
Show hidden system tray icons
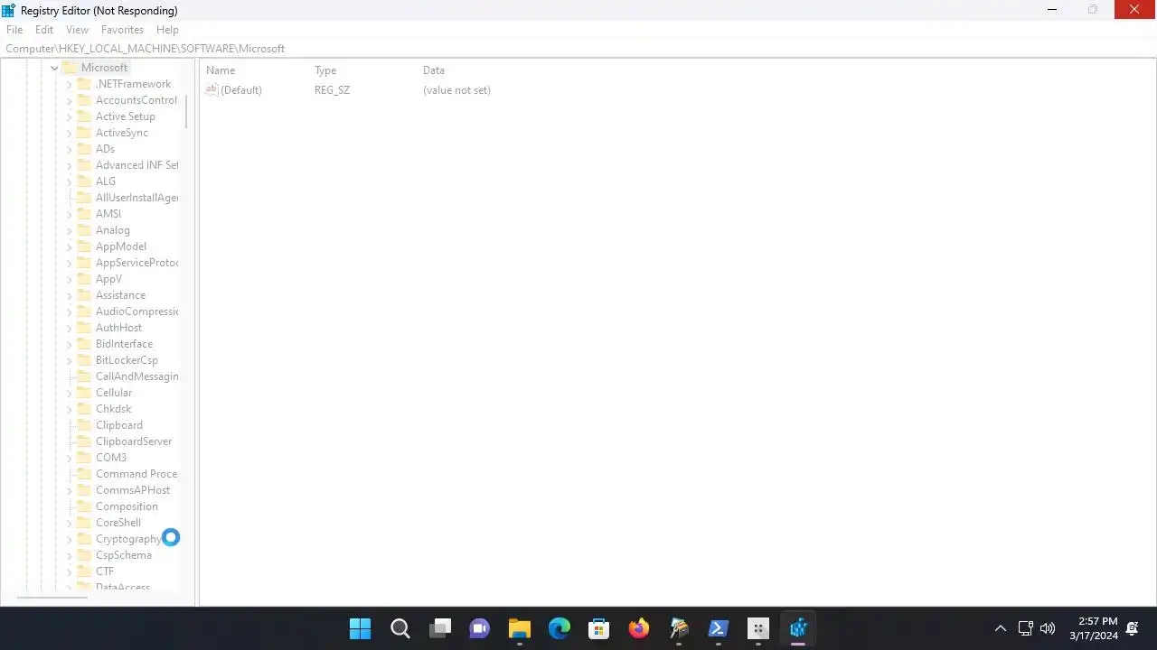tap(1000, 628)
